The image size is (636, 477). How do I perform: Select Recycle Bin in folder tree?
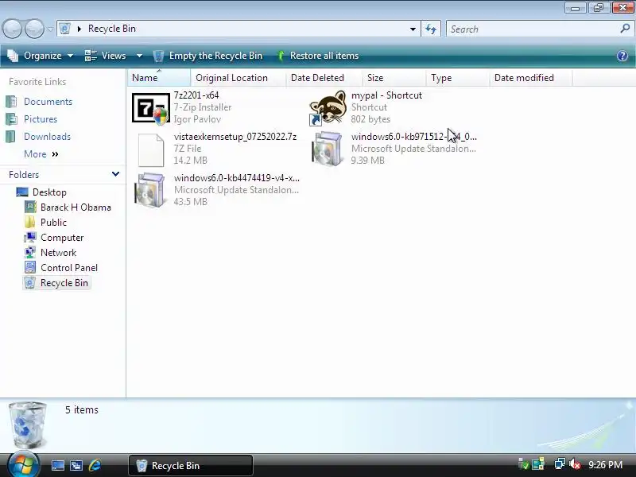64,283
